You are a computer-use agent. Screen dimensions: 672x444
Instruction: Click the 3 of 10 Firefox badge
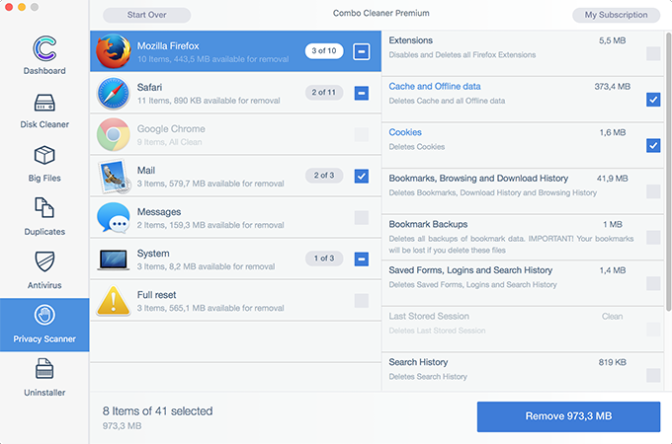pos(324,51)
